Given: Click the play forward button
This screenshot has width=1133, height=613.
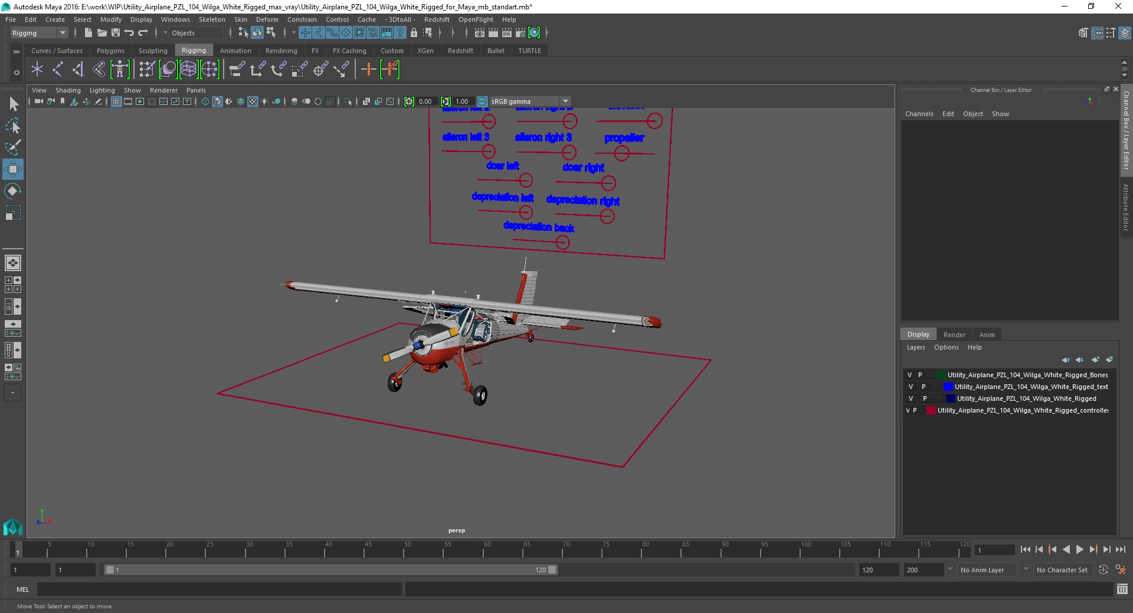Looking at the screenshot, I should [1079, 549].
